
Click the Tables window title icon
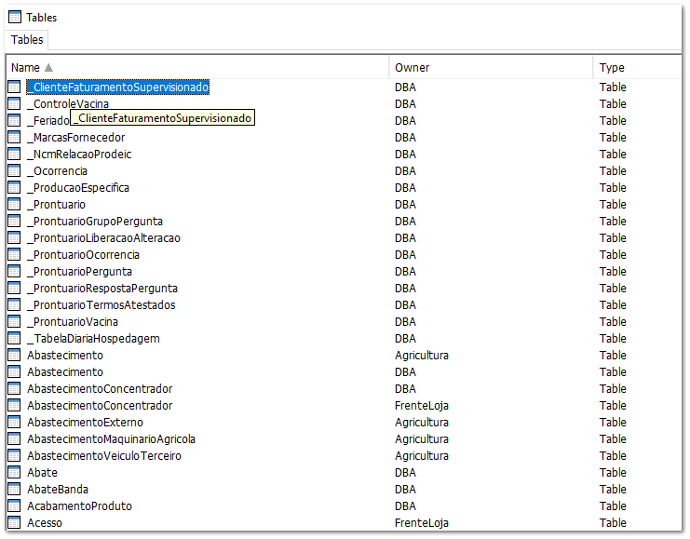15,18
